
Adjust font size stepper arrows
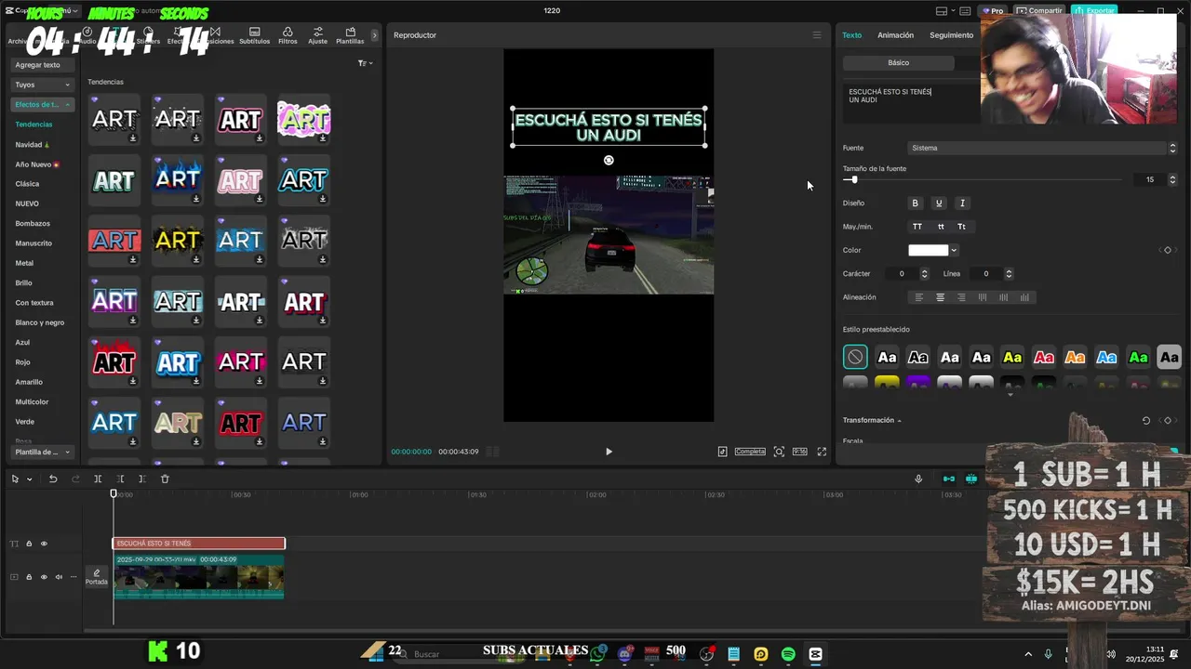(x=1172, y=179)
